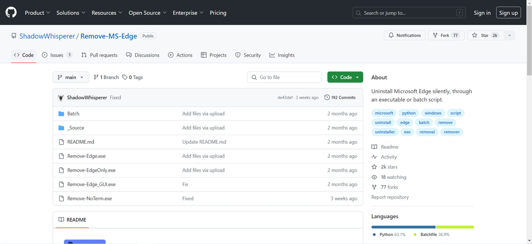
Task: Click the bell icon on the Notifications button
Action: click(391, 36)
